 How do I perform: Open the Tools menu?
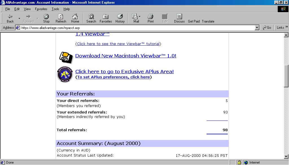click(55, 9)
